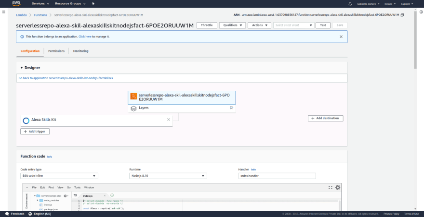This screenshot has height=217, width=424.
Task: Open the Support dropdown
Action: 407,4
